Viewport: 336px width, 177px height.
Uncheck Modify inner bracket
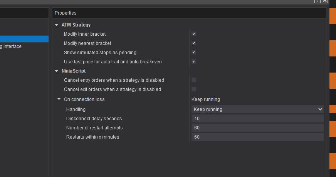tap(194, 34)
